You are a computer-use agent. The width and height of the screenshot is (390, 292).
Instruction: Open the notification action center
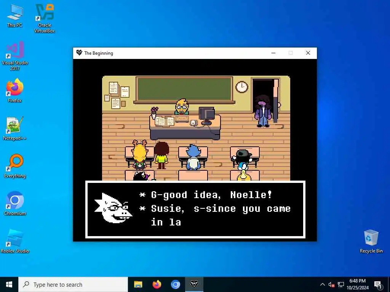point(378,284)
